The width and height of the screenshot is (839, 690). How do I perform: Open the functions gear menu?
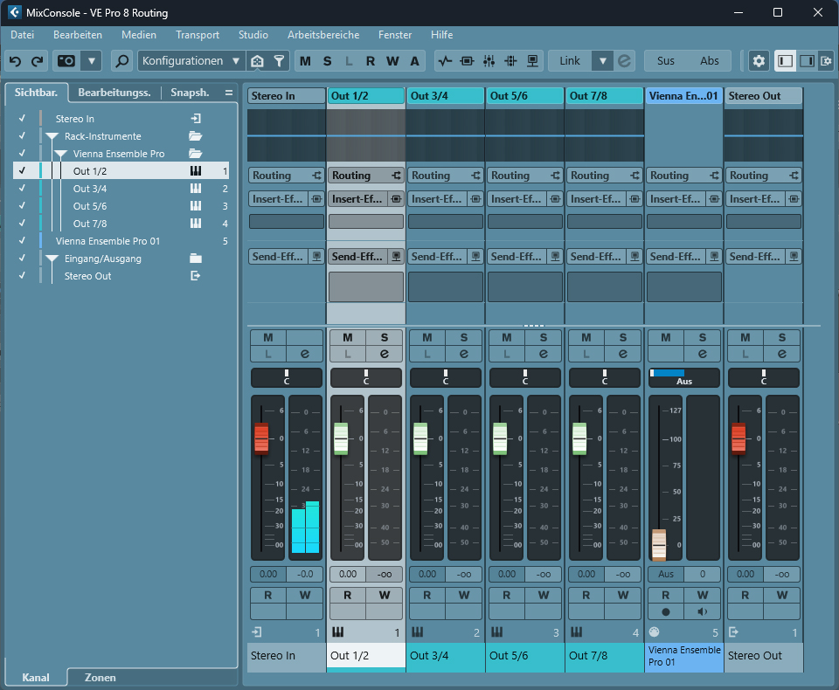759,61
